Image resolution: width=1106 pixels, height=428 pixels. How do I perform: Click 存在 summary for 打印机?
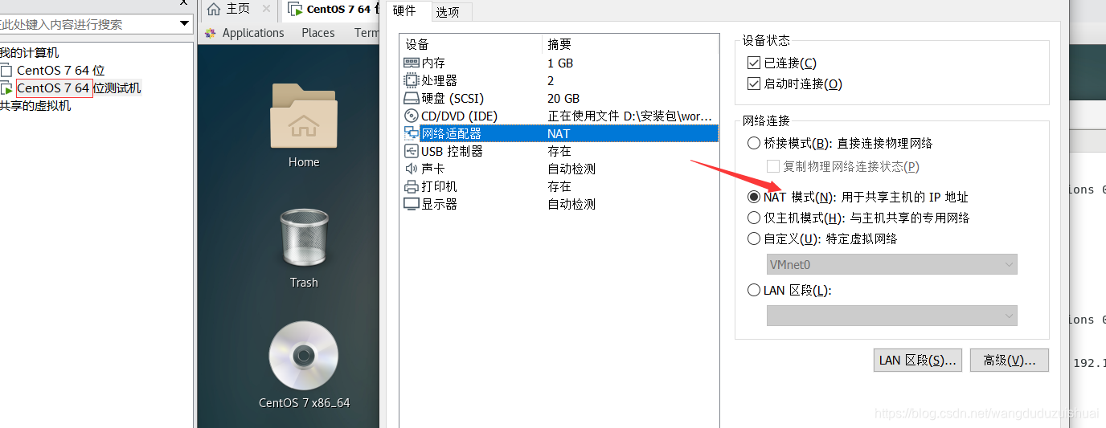[x=559, y=186]
